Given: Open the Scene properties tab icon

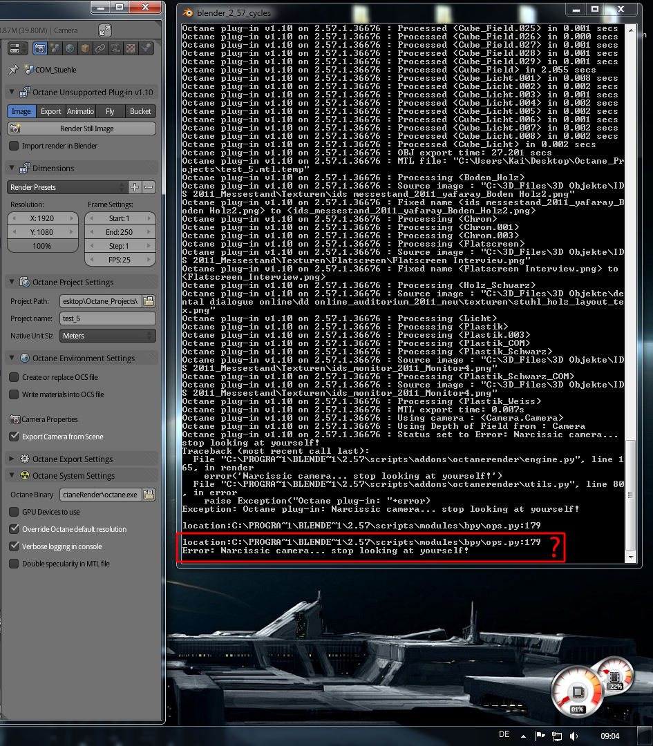Looking at the screenshot, I should pyautogui.click(x=55, y=48).
